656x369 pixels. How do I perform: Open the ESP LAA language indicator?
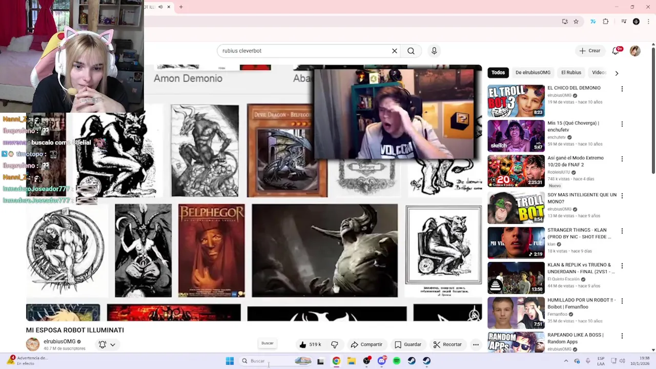(x=601, y=361)
